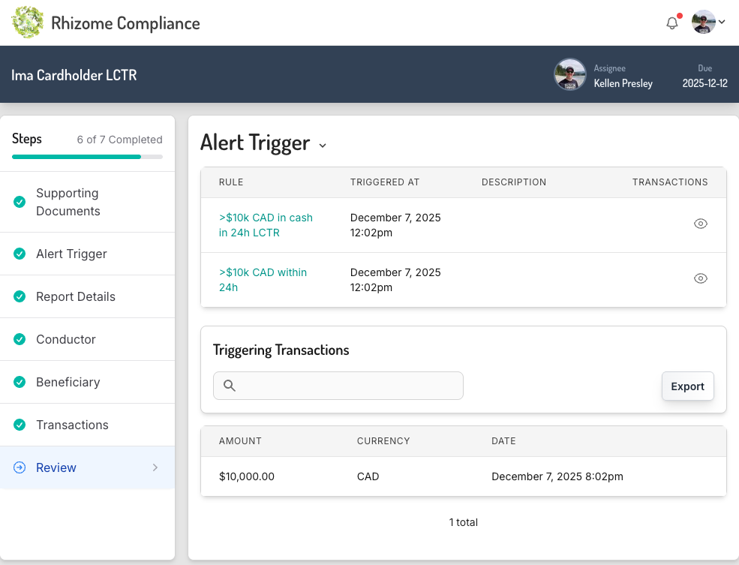The height and width of the screenshot is (565, 739).
Task: Click the Supporting Documents completed checkmark
Action: click(20, 202)
